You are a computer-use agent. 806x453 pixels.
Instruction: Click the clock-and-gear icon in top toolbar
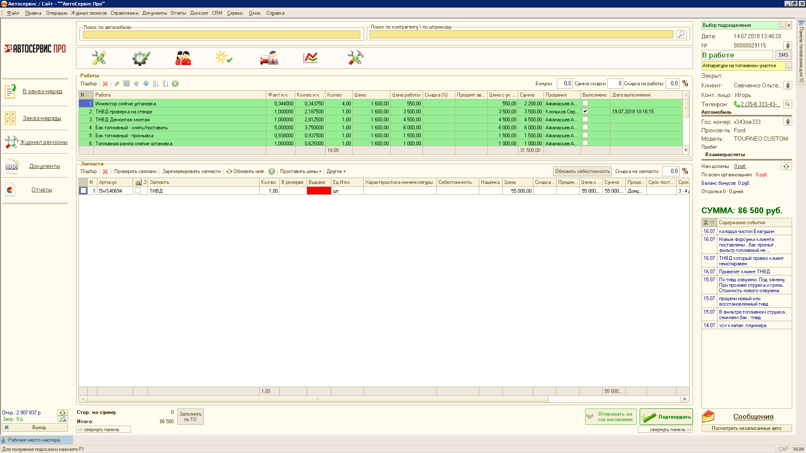coord(141,58)
